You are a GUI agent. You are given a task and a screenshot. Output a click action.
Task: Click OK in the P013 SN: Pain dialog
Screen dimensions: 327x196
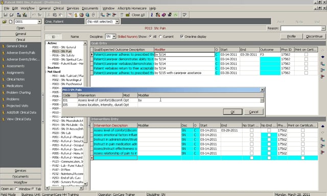click(233, 112)
